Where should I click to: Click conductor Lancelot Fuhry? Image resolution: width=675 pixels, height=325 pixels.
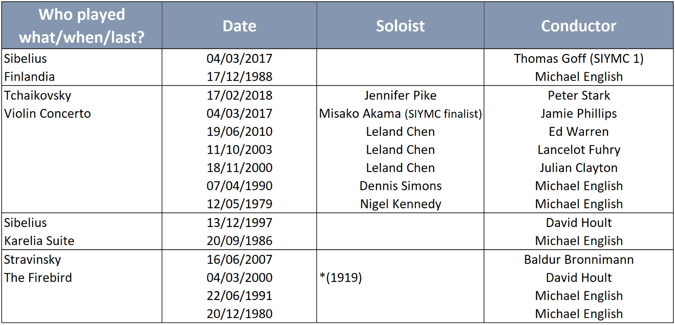tap(579, 150)
